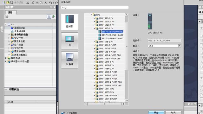203x114 pixels.
Task: Expand the CPU 1517T-3 PN/DP folder
Action: (94, 99)
